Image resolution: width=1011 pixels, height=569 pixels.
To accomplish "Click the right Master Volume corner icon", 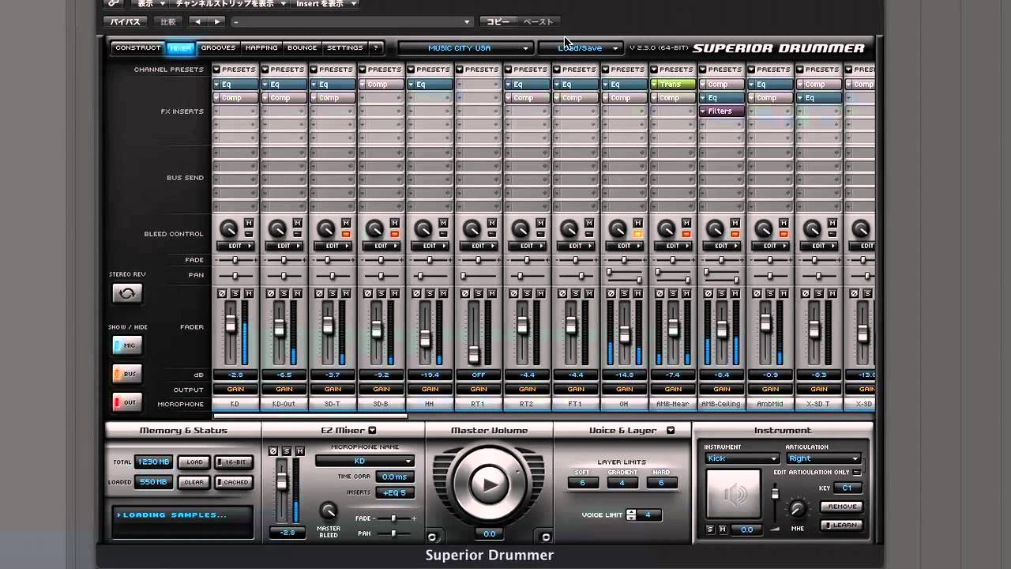I will (x=545, y=537).
